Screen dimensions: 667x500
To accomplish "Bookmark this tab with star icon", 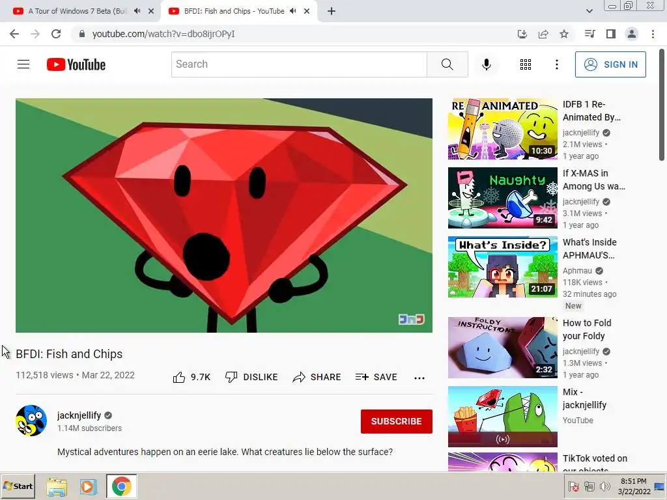I will pyautogui.click(x=564, y=34).
